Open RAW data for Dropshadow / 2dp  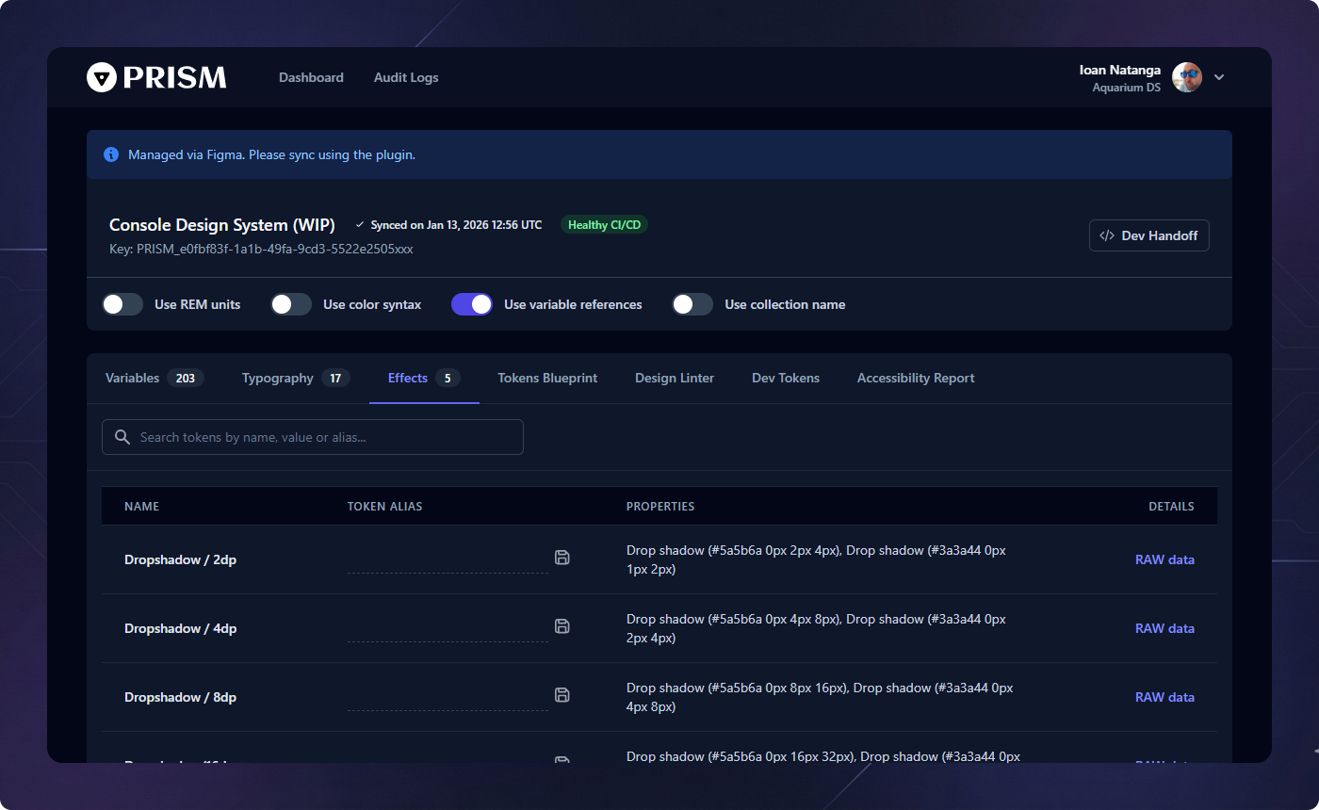(1164, 559)
